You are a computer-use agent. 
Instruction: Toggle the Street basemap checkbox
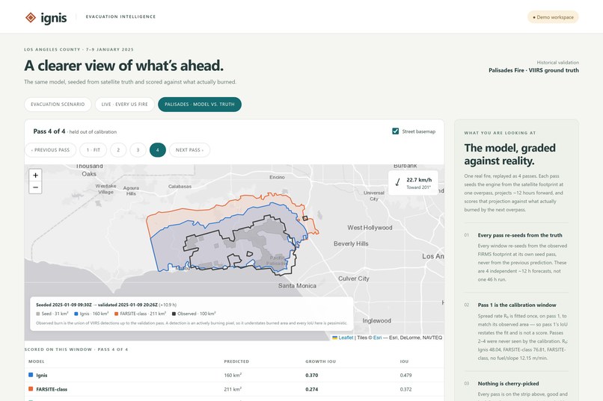[395, 131]
